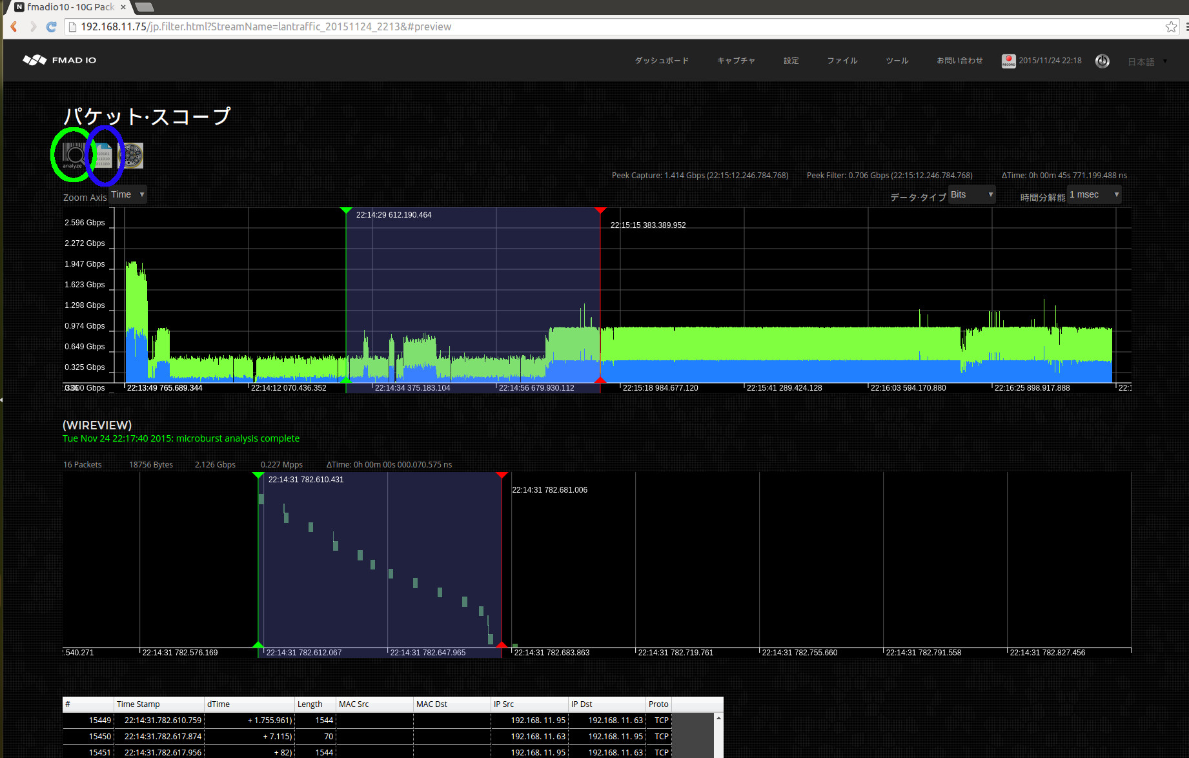Viewport: 1189px width, 758px height.
Task: Click the red RECORD status icon
Action: tap(1008, 61)
